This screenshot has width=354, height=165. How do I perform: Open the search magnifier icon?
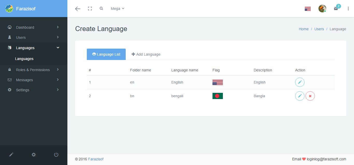click(101, 9)
